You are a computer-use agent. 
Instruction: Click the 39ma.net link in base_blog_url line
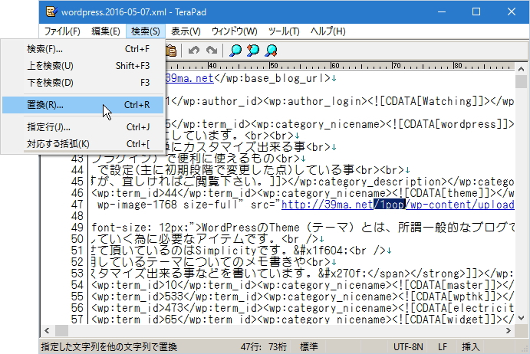tap(189, 78)
